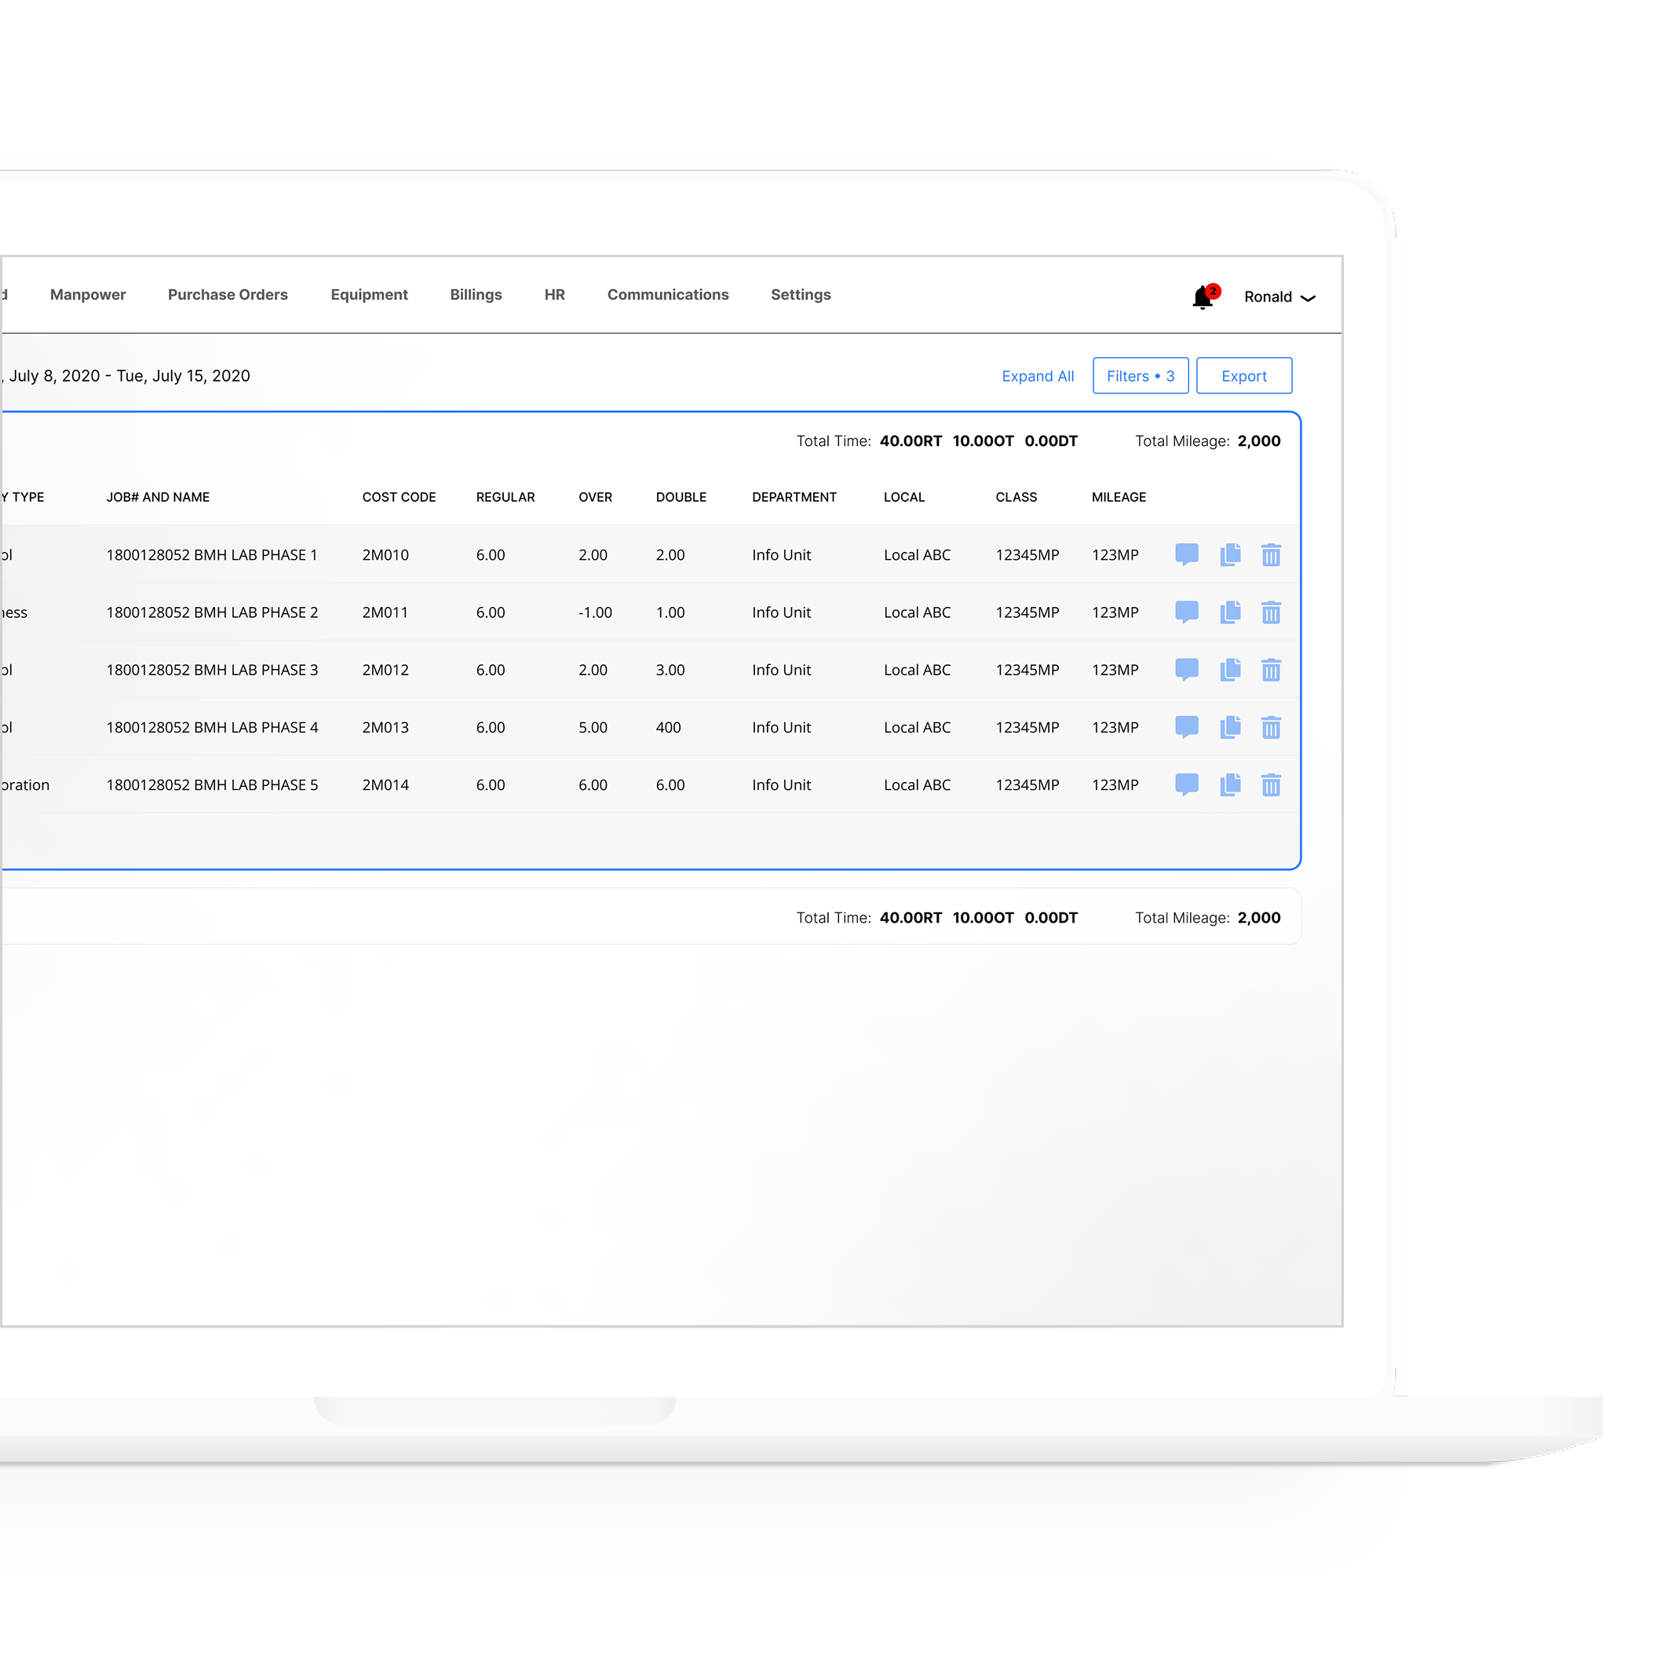Navigate to Settings
The height and width of the screenshot is (1656, 1657).
click(800, 294)
